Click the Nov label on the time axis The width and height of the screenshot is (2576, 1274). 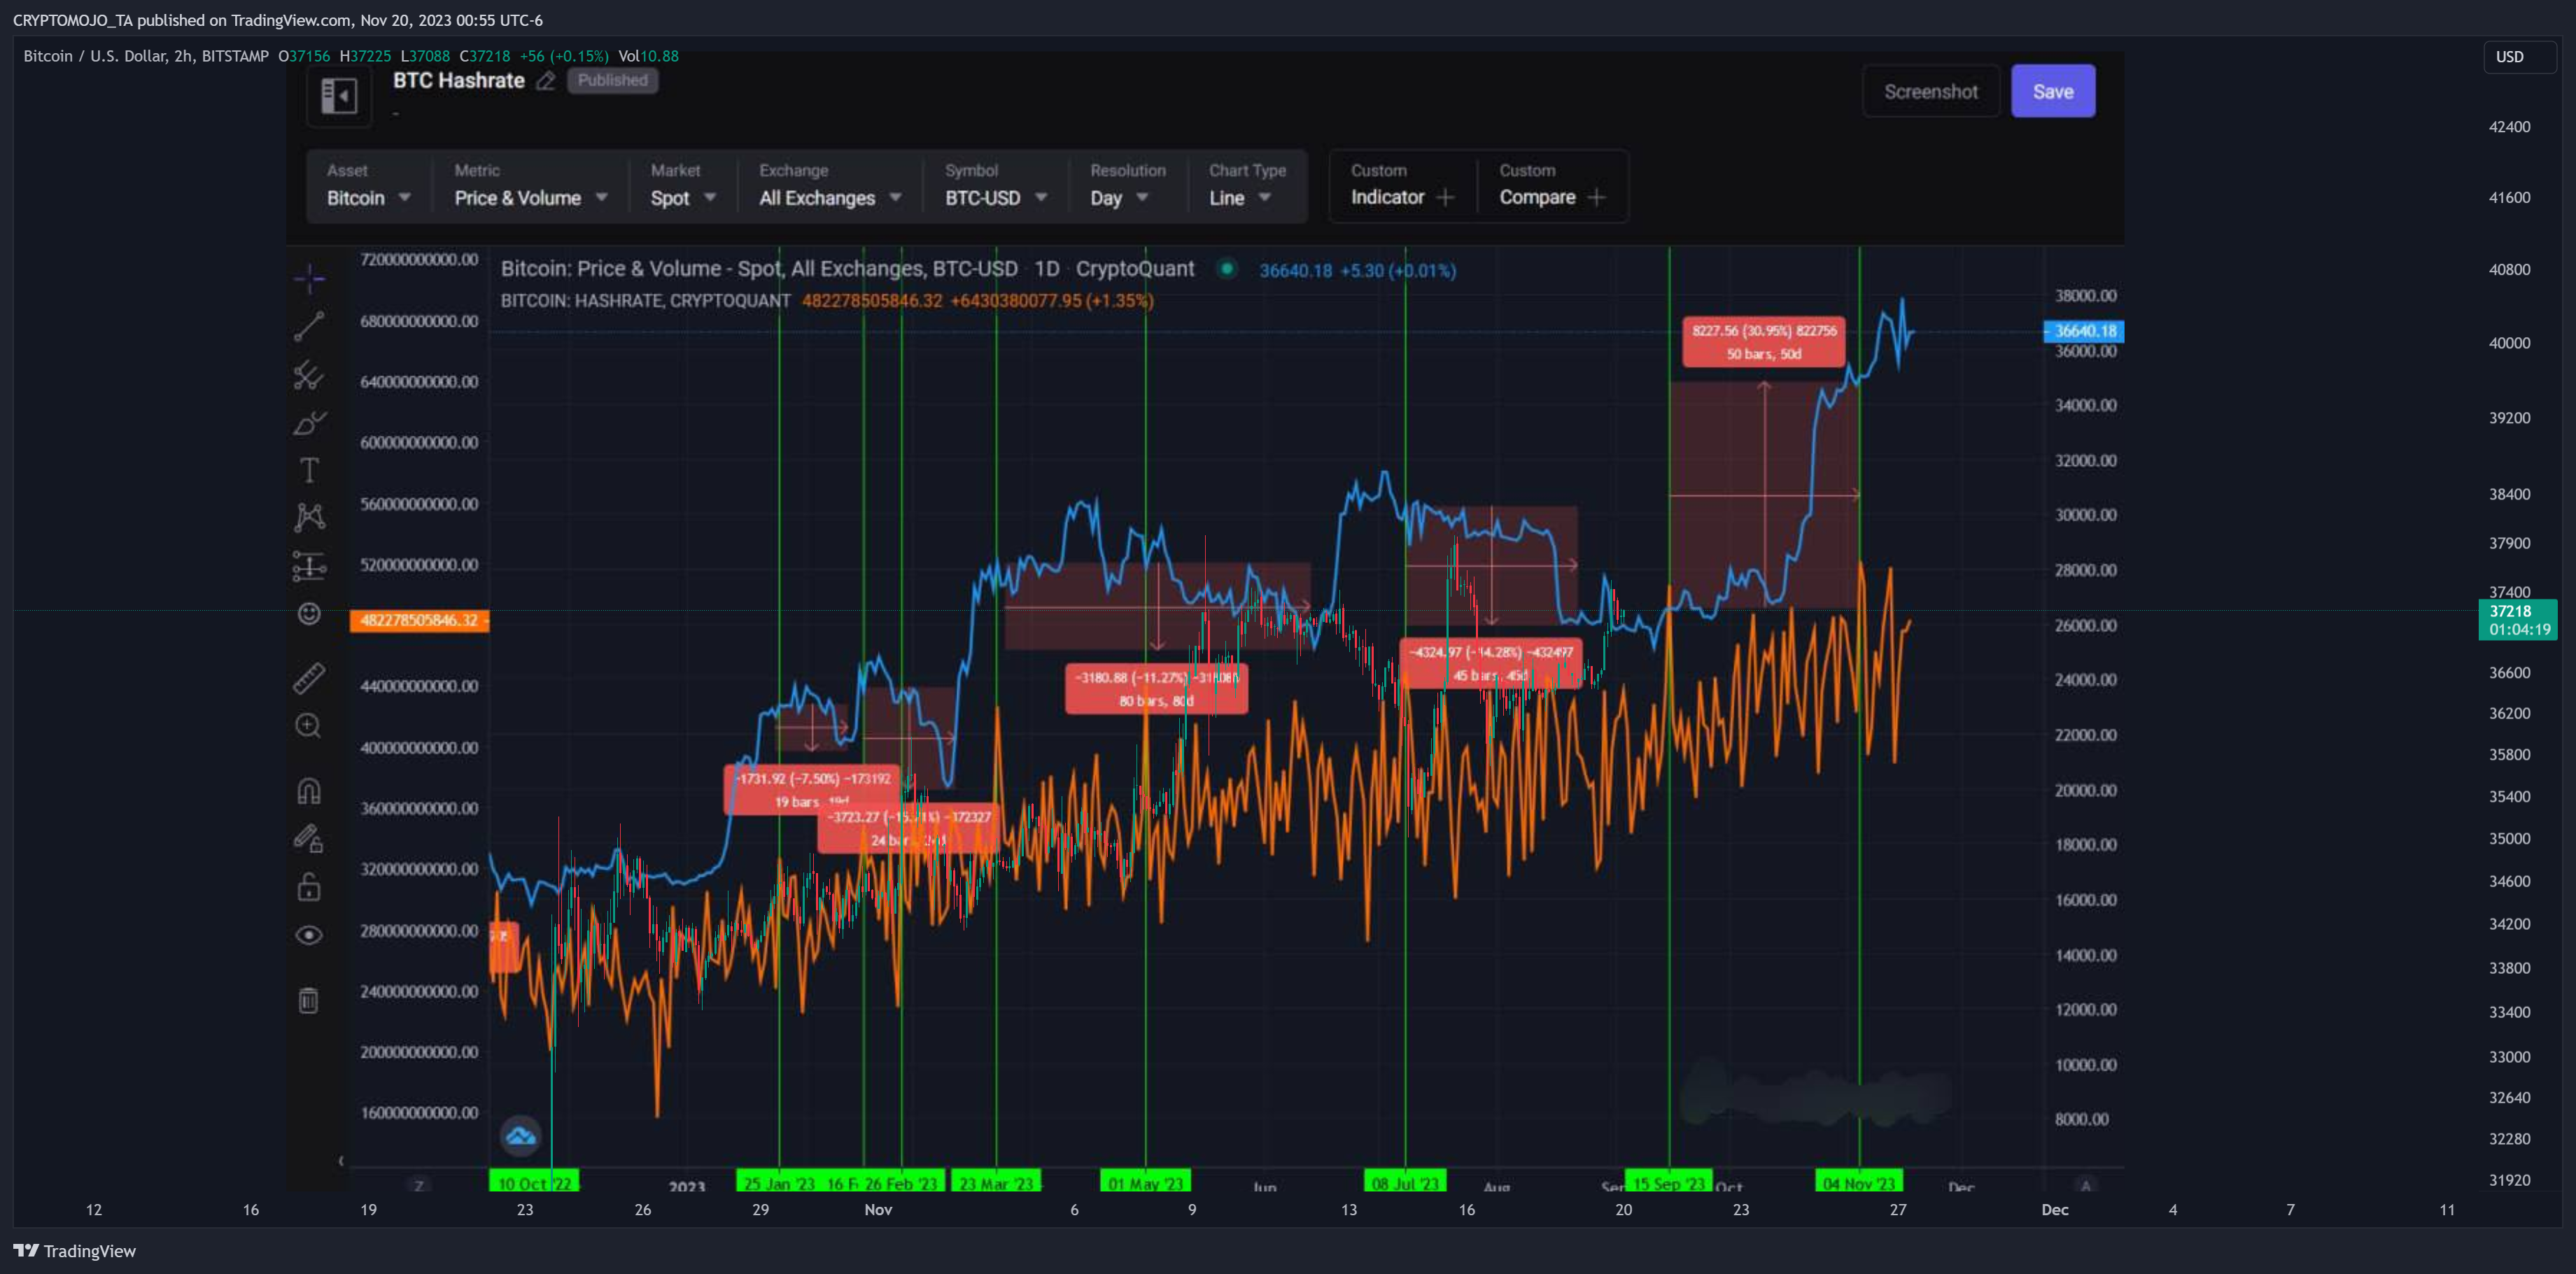[x=878, y=1210]
